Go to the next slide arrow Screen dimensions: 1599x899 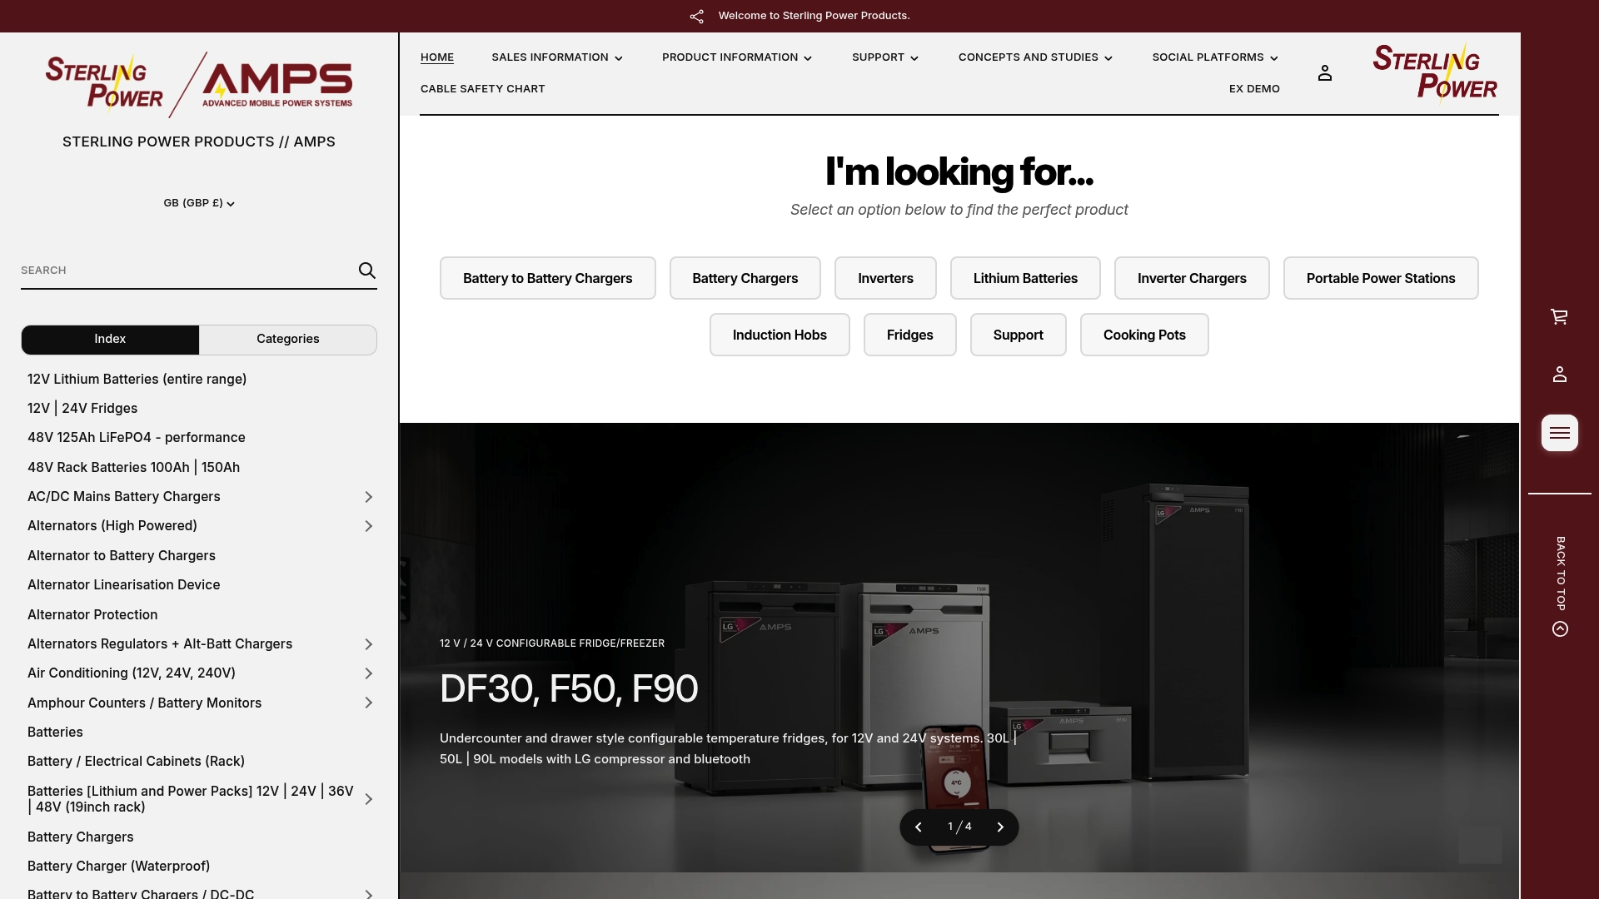(x=1000, y=827)
